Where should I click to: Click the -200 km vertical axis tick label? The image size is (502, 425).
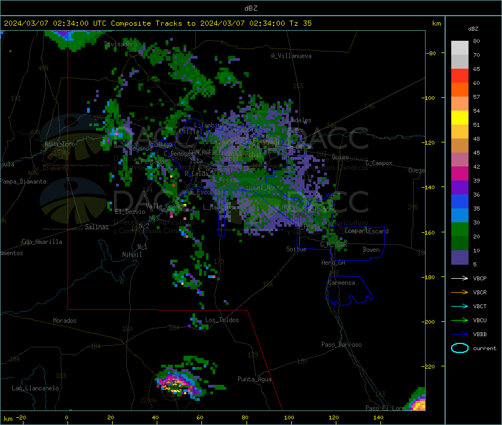[428, 322]
